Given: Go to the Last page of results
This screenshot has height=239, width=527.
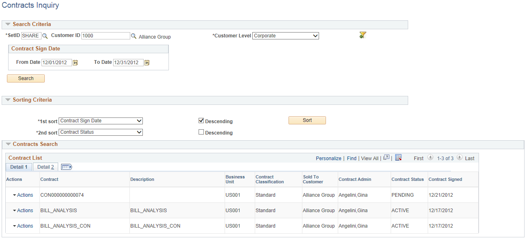Looking at the screenshot, I should point(470,158).
